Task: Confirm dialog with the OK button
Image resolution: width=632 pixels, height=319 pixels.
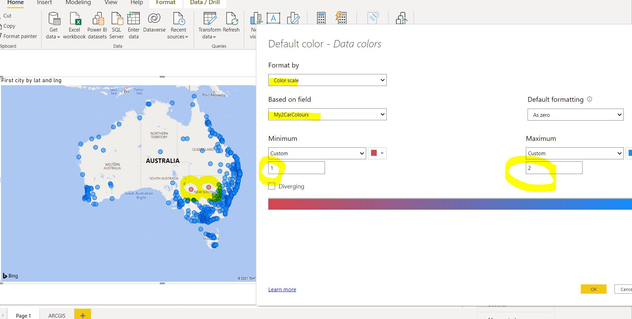Action: pos(594,289)
